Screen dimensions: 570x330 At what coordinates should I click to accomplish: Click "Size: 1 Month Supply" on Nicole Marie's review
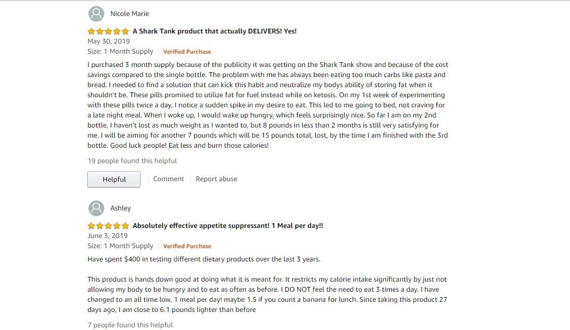pyautogui.click(x=120, y=52)
